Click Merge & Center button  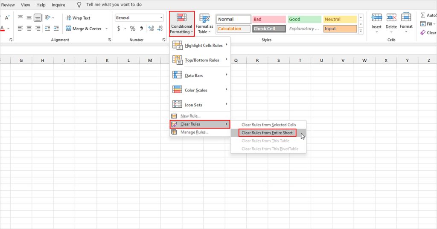coord(84,29)
